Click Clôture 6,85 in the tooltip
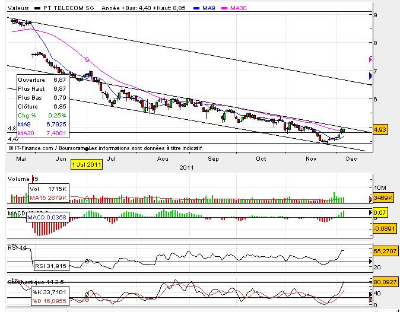Image resolution: width=400 pixels, height=312 pixels. [42, 107]
